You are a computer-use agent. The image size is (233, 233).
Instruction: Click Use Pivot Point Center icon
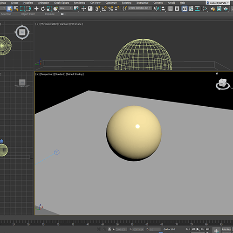pyautogui.click(x=76, y=8)
